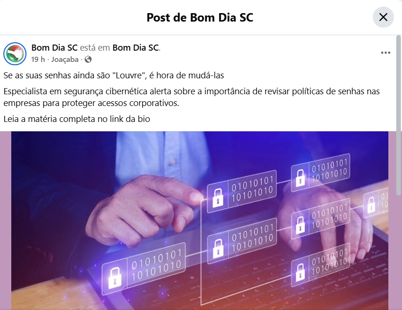Click the scrollbar track below the thumb

click(398, 253)
